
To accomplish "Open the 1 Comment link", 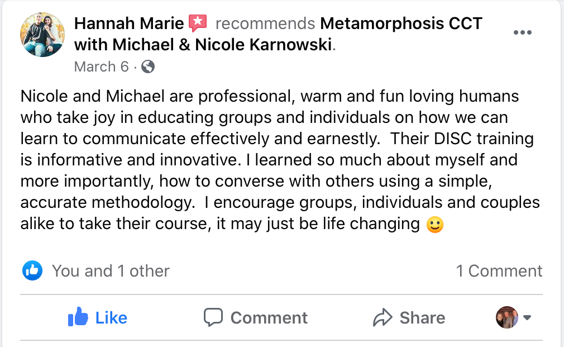I will (x=499, y=271).
